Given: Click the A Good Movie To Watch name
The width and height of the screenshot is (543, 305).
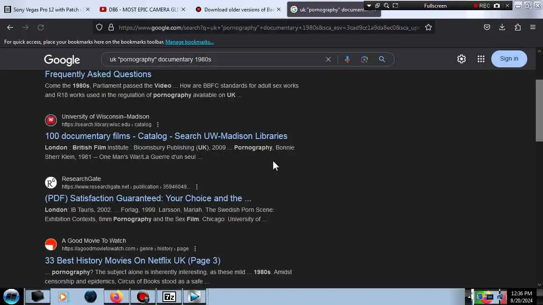Looking at the screenshot, I should coord(94,241).
